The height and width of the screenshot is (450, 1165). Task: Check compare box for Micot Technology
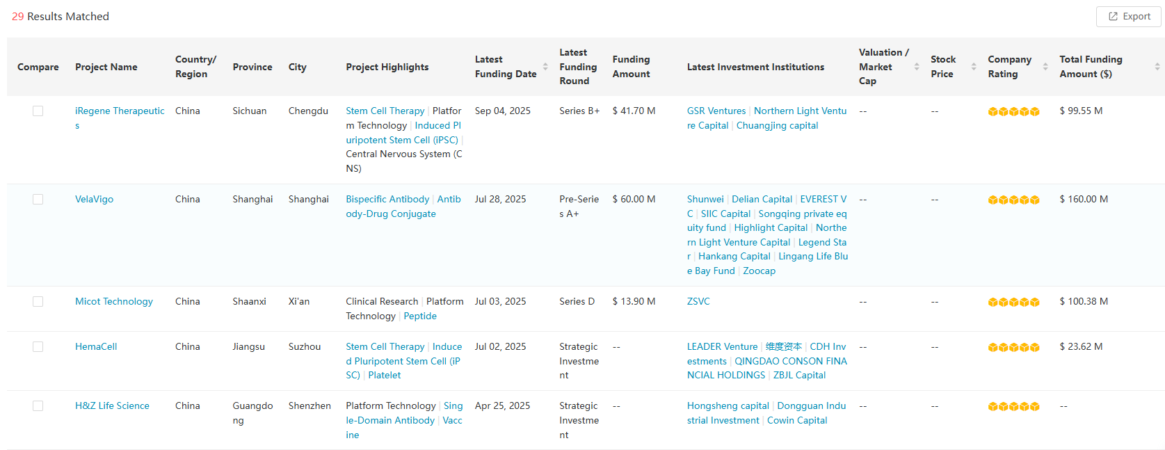click(x=38, y=302)
